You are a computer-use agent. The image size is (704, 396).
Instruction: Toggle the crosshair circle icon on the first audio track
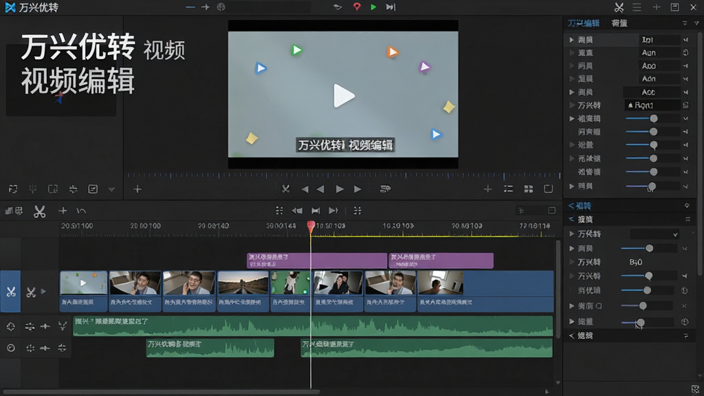point(11,327)
